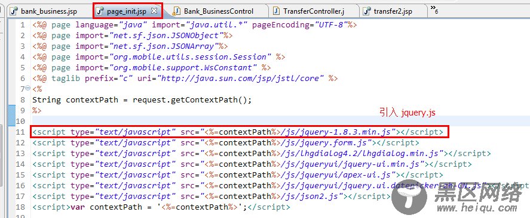Switch to the bank_business.jsp tab
The height and width of the screenshot is (218, 530).
click(48, 11)
